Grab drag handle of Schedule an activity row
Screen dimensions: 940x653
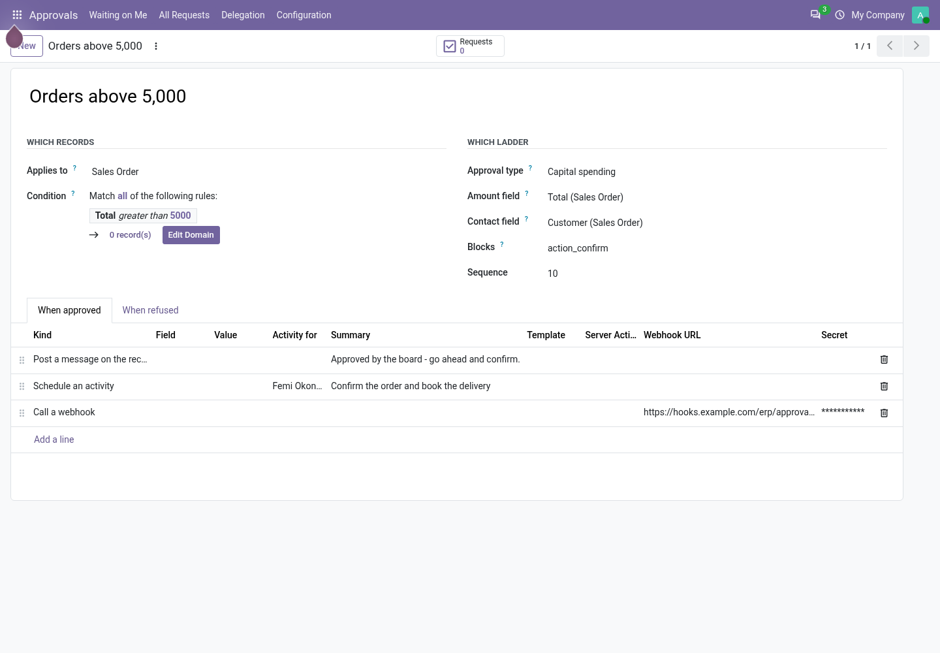[22, 387]
